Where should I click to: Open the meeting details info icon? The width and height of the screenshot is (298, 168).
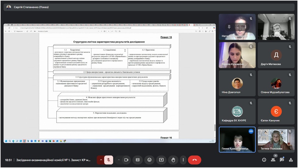coord(264,160)
